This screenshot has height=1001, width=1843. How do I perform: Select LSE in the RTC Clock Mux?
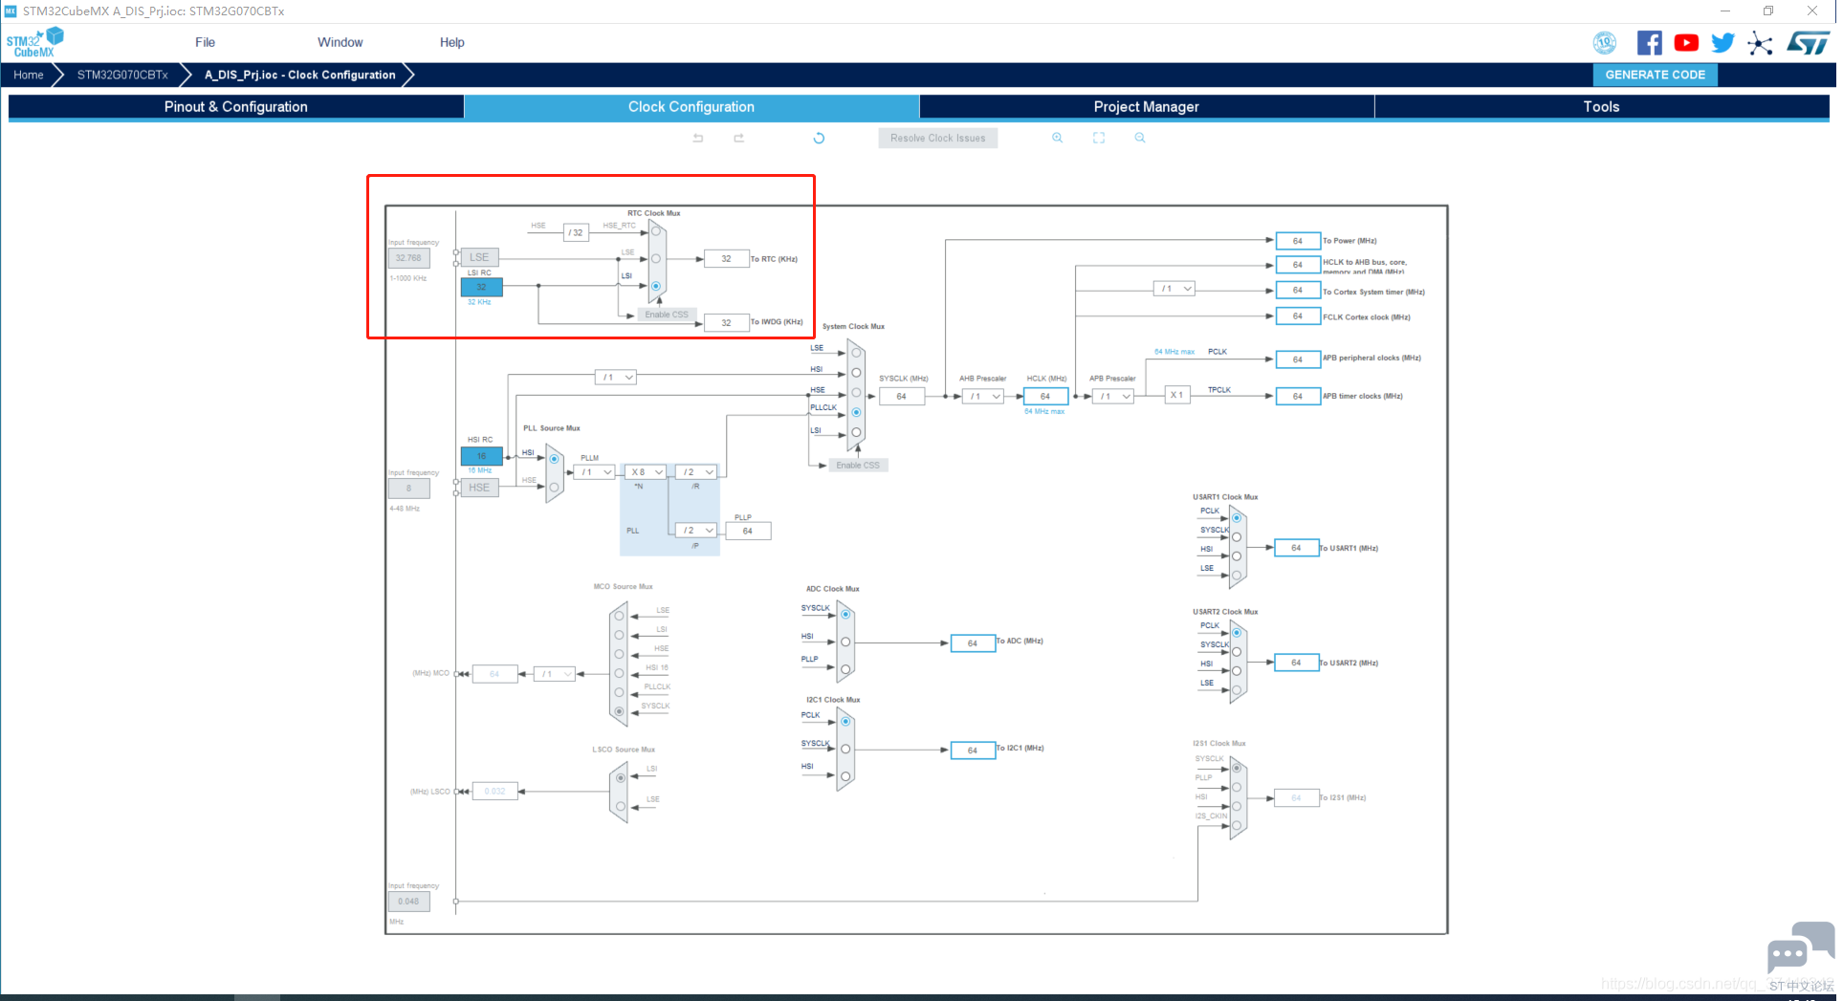656,258
